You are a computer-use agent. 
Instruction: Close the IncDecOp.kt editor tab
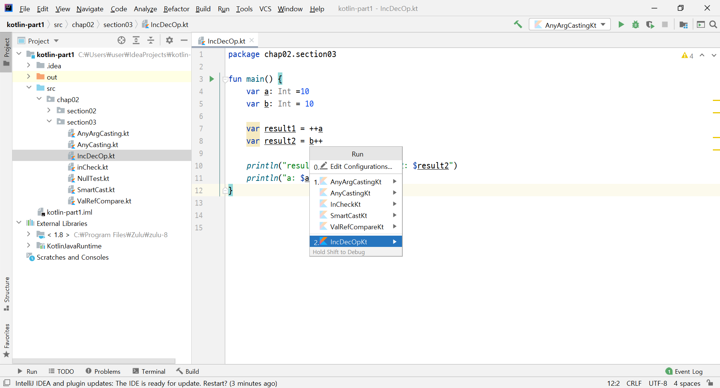pos(252,41)
